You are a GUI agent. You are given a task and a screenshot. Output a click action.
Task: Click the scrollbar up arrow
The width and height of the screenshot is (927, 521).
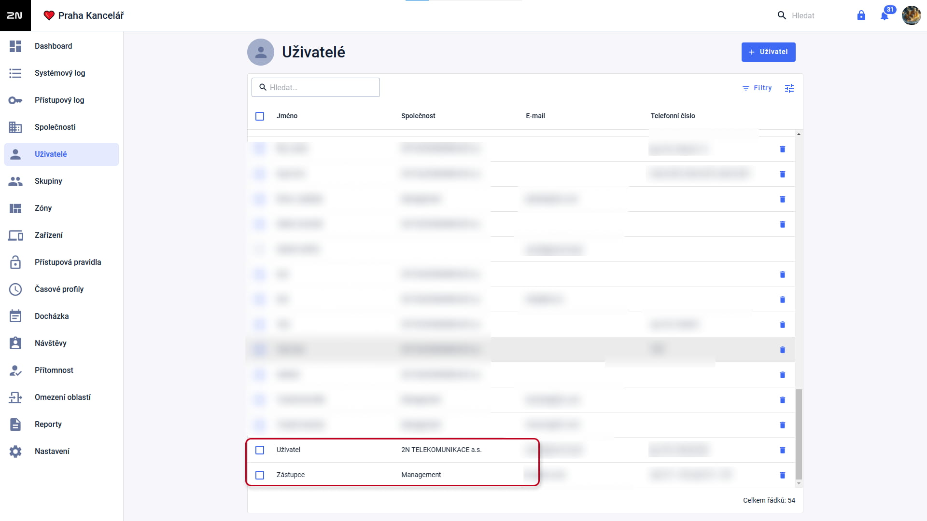(x=799, y=134)
